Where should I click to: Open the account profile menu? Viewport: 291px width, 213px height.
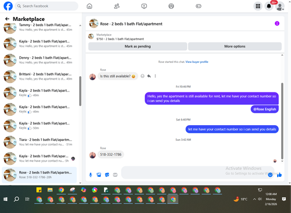click(280, 6)
